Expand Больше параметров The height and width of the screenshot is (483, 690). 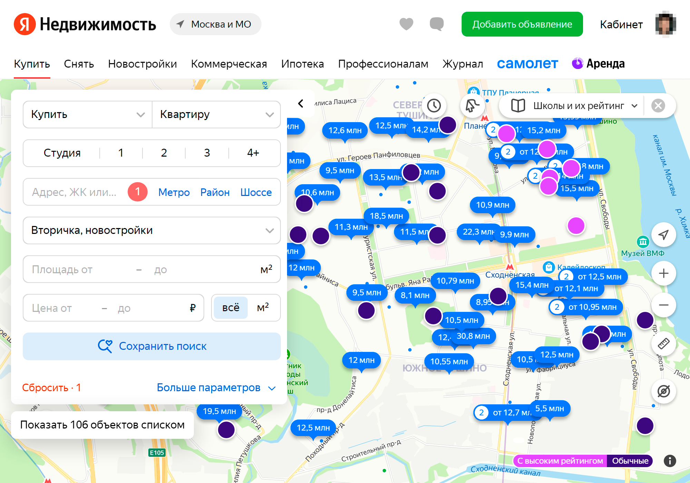tap(216, 388)
